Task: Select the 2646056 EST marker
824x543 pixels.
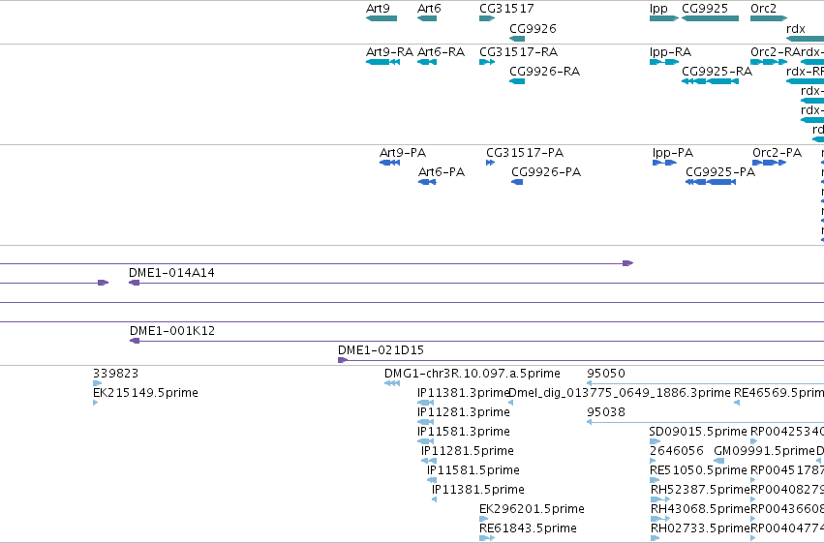Action: [653, 461]
